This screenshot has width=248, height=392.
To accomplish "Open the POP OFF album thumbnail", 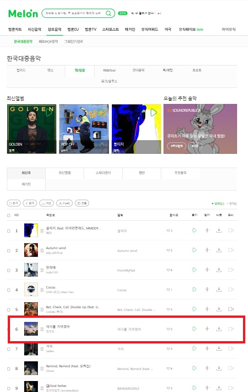I will (84, 129).
